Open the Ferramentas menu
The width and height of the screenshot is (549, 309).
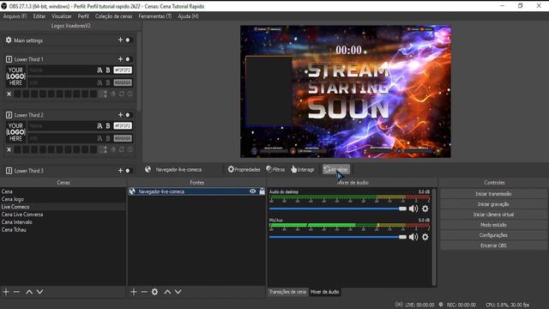(155, 16)
